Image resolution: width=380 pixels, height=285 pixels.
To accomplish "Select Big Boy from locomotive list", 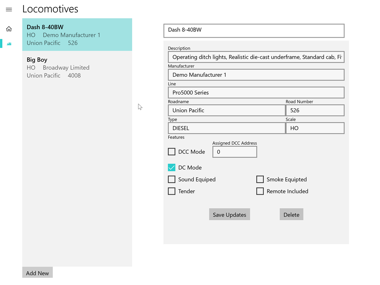I will 77,68.
